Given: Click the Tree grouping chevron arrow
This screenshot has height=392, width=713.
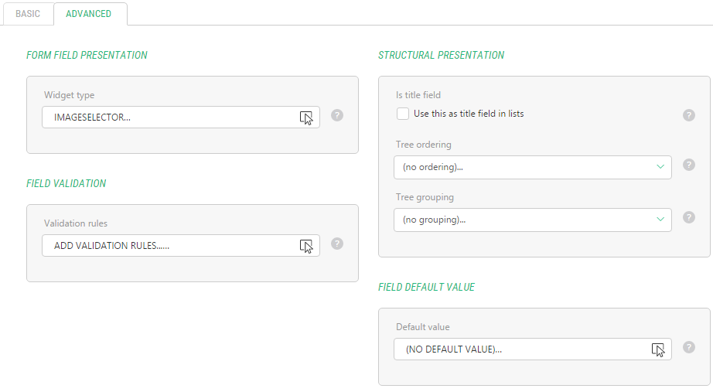Looking at the screenshot, I should point(660,220).
